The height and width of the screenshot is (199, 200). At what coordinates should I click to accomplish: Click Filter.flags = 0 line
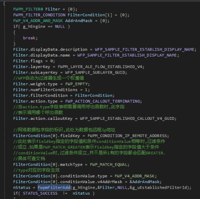tap(34, 61)
